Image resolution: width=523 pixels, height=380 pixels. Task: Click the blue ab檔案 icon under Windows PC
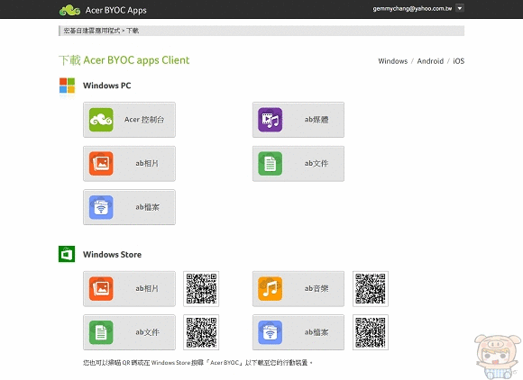(x=101, y=207)
